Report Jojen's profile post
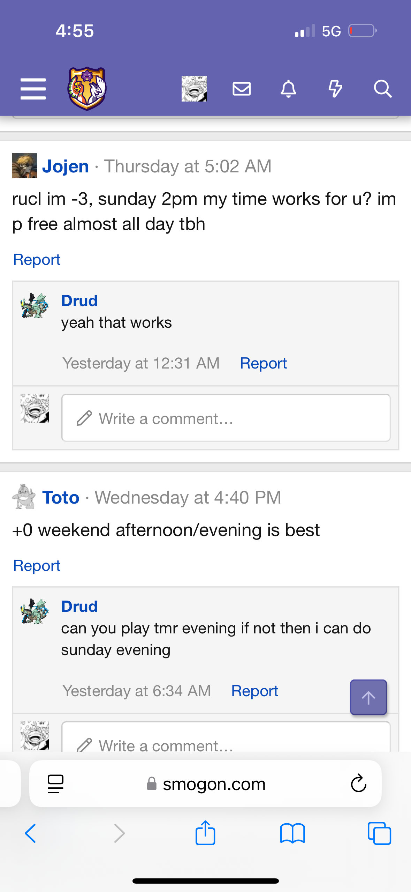This screenshot has height=892, width=411. pos(37,260)
